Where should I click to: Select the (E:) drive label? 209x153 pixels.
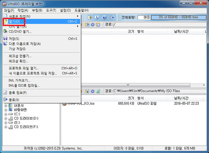pyautogui.click(x=17, y=123)
